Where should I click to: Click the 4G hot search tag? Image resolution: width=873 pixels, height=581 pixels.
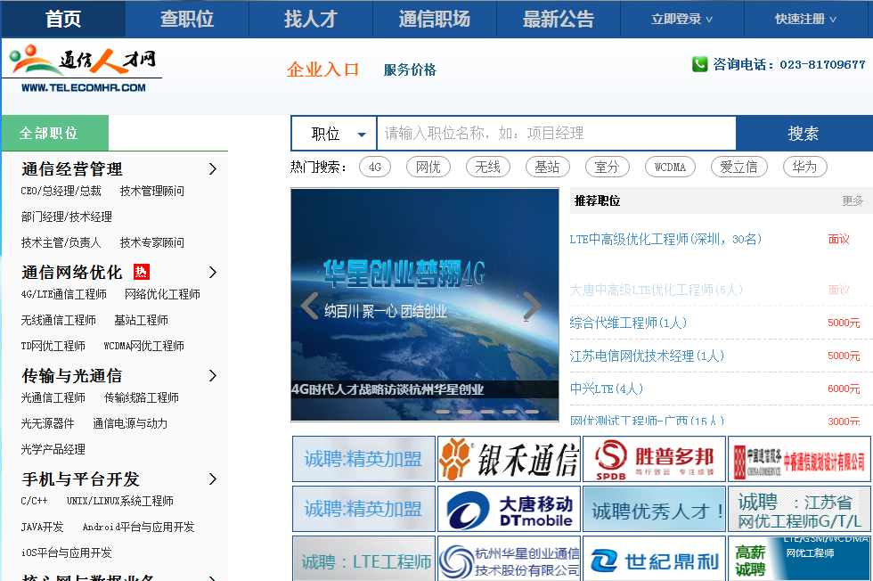[x=375, y=167]
